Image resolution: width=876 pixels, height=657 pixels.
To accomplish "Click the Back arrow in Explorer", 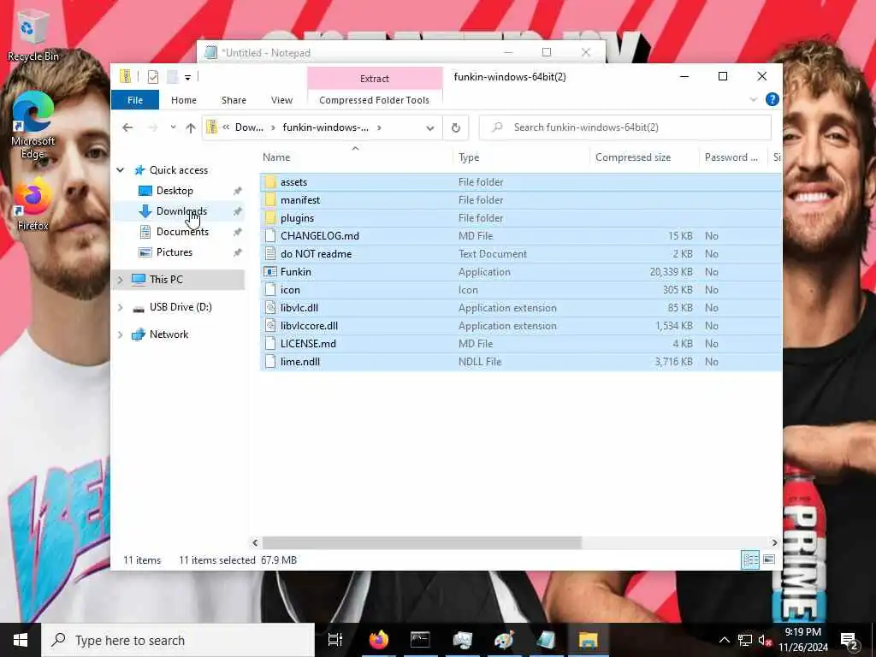I will tap(127, 127).
